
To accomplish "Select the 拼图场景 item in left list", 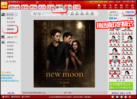I will click(10, 29).
